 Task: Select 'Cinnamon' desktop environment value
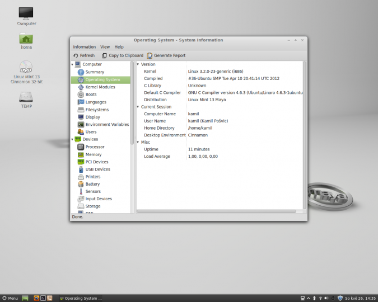[x=198, y=135]
